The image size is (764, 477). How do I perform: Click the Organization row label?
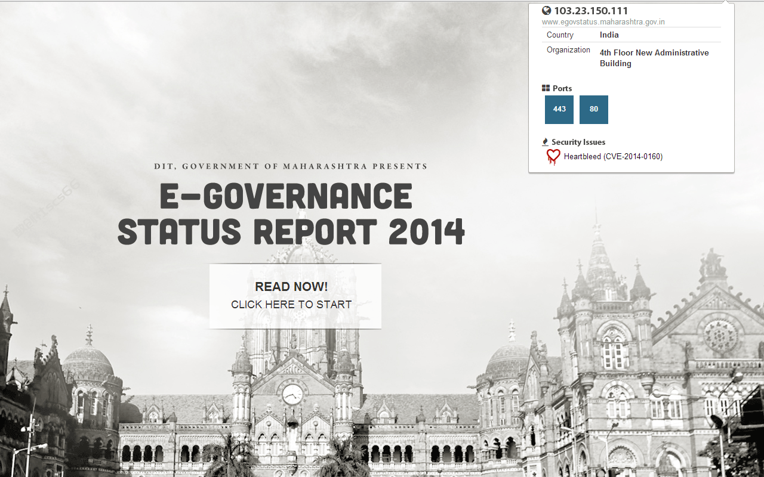[568, 50]
